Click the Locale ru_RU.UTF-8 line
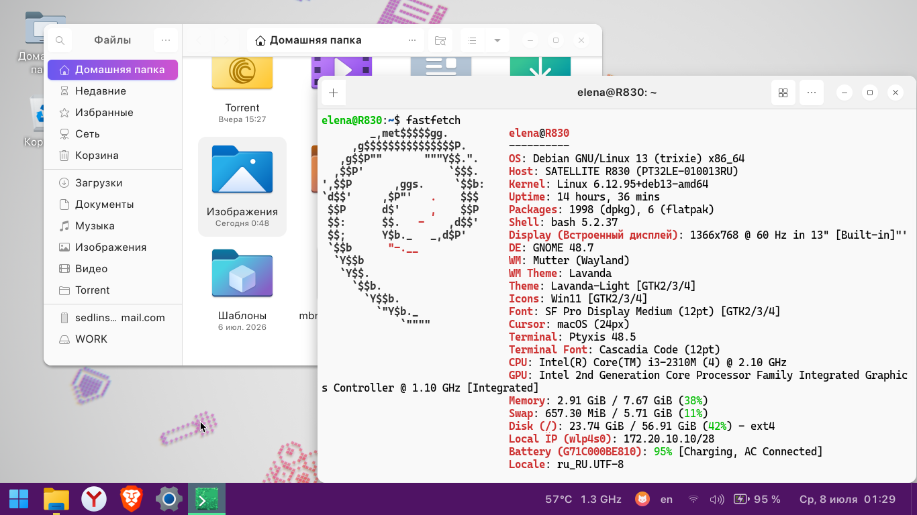917x515 pixels. tap(567, 465)
